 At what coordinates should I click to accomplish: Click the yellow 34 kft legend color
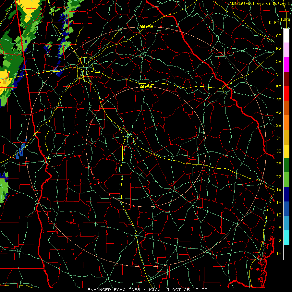pyautogui.click(x=286, y=151)
